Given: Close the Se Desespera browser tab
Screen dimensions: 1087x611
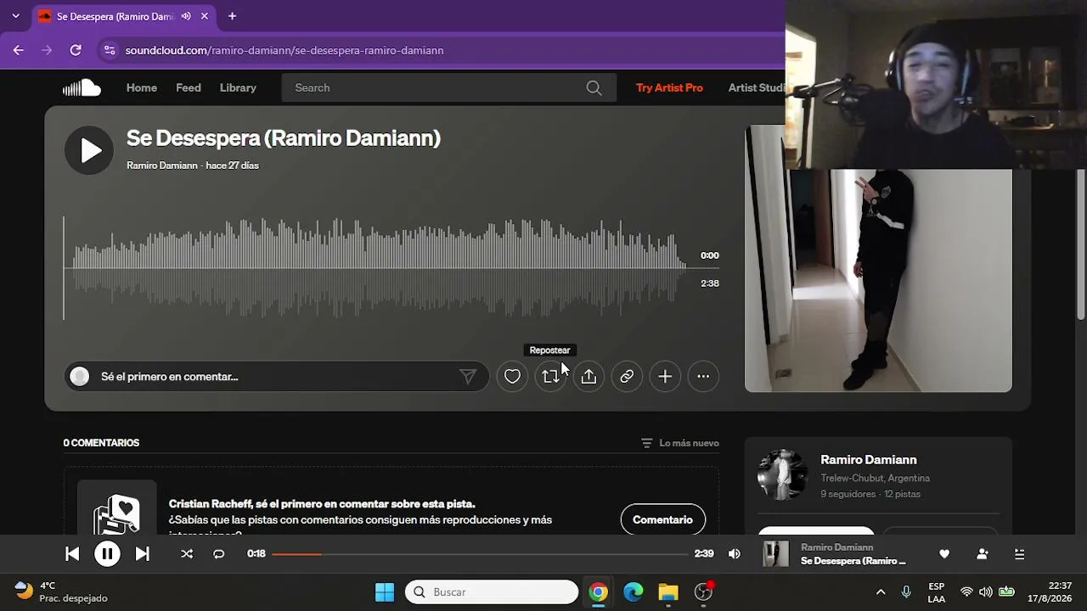Looking at the screenshot, I should point(205,16).
